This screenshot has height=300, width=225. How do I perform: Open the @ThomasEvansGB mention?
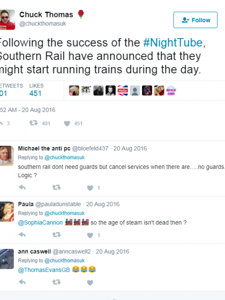[x=44, y=270]
